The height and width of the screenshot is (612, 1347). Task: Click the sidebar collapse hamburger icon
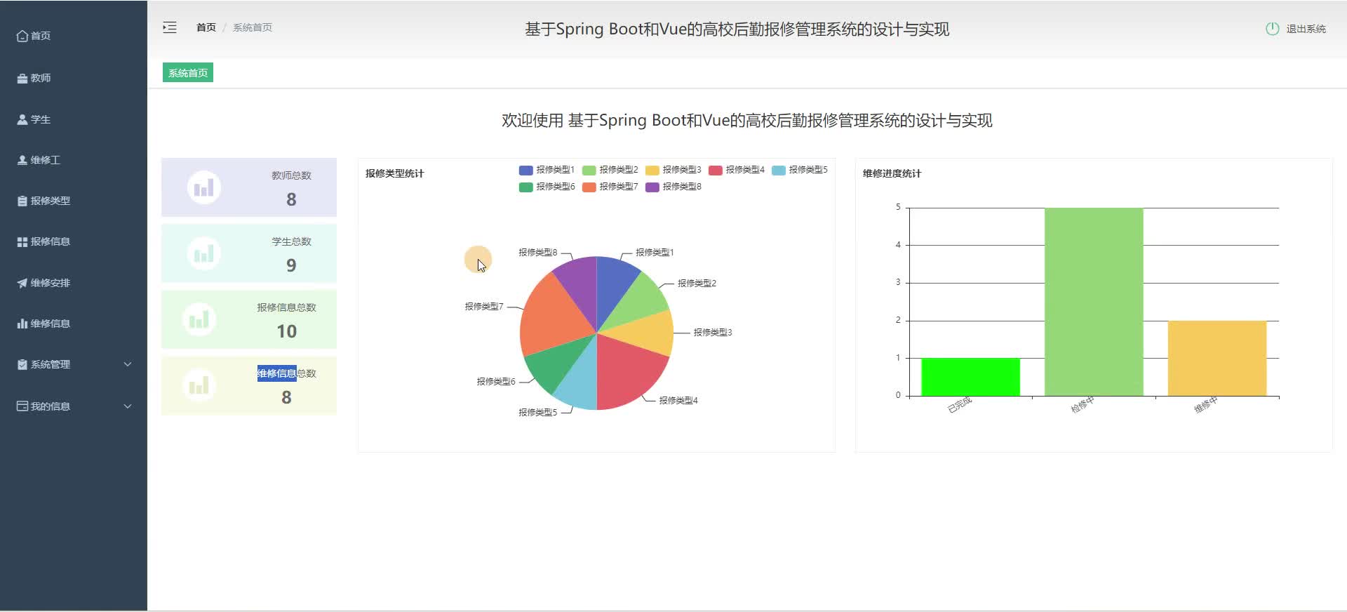click(170, 27)
